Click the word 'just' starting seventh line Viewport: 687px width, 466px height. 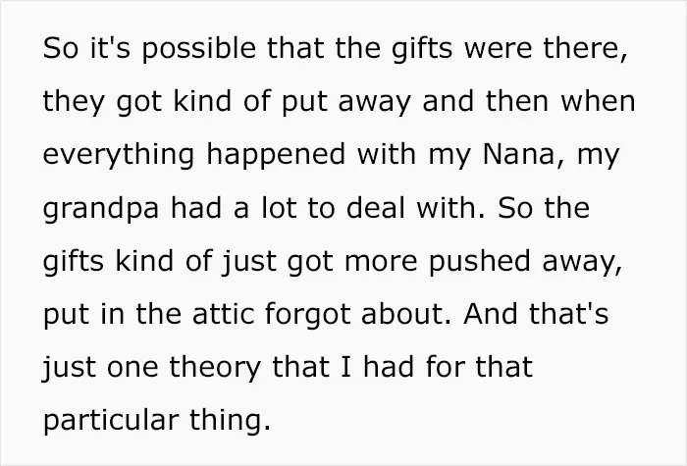69,368
